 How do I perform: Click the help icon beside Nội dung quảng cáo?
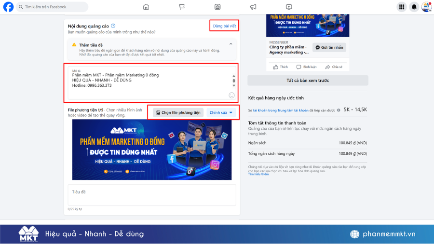tap(113, 26)
